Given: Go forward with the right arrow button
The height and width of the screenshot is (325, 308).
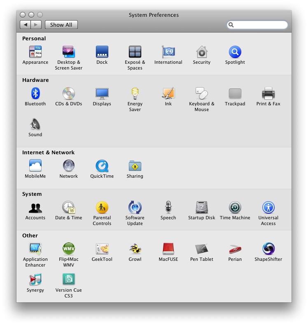Looking at the screenshot, I should (36, 25).
